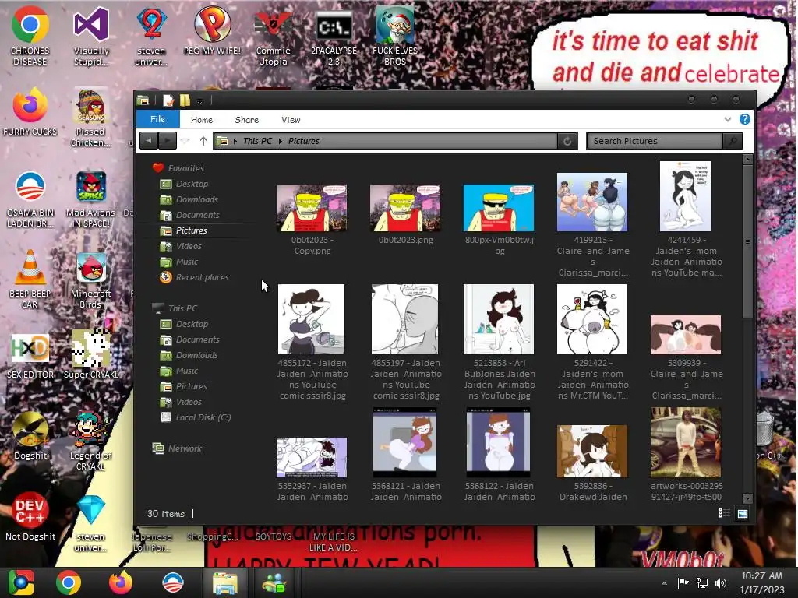Viewport: 798px width, 598px height.
Task: Click the Up arrow to go to the parent folder
Action: (x=203, y=141)
